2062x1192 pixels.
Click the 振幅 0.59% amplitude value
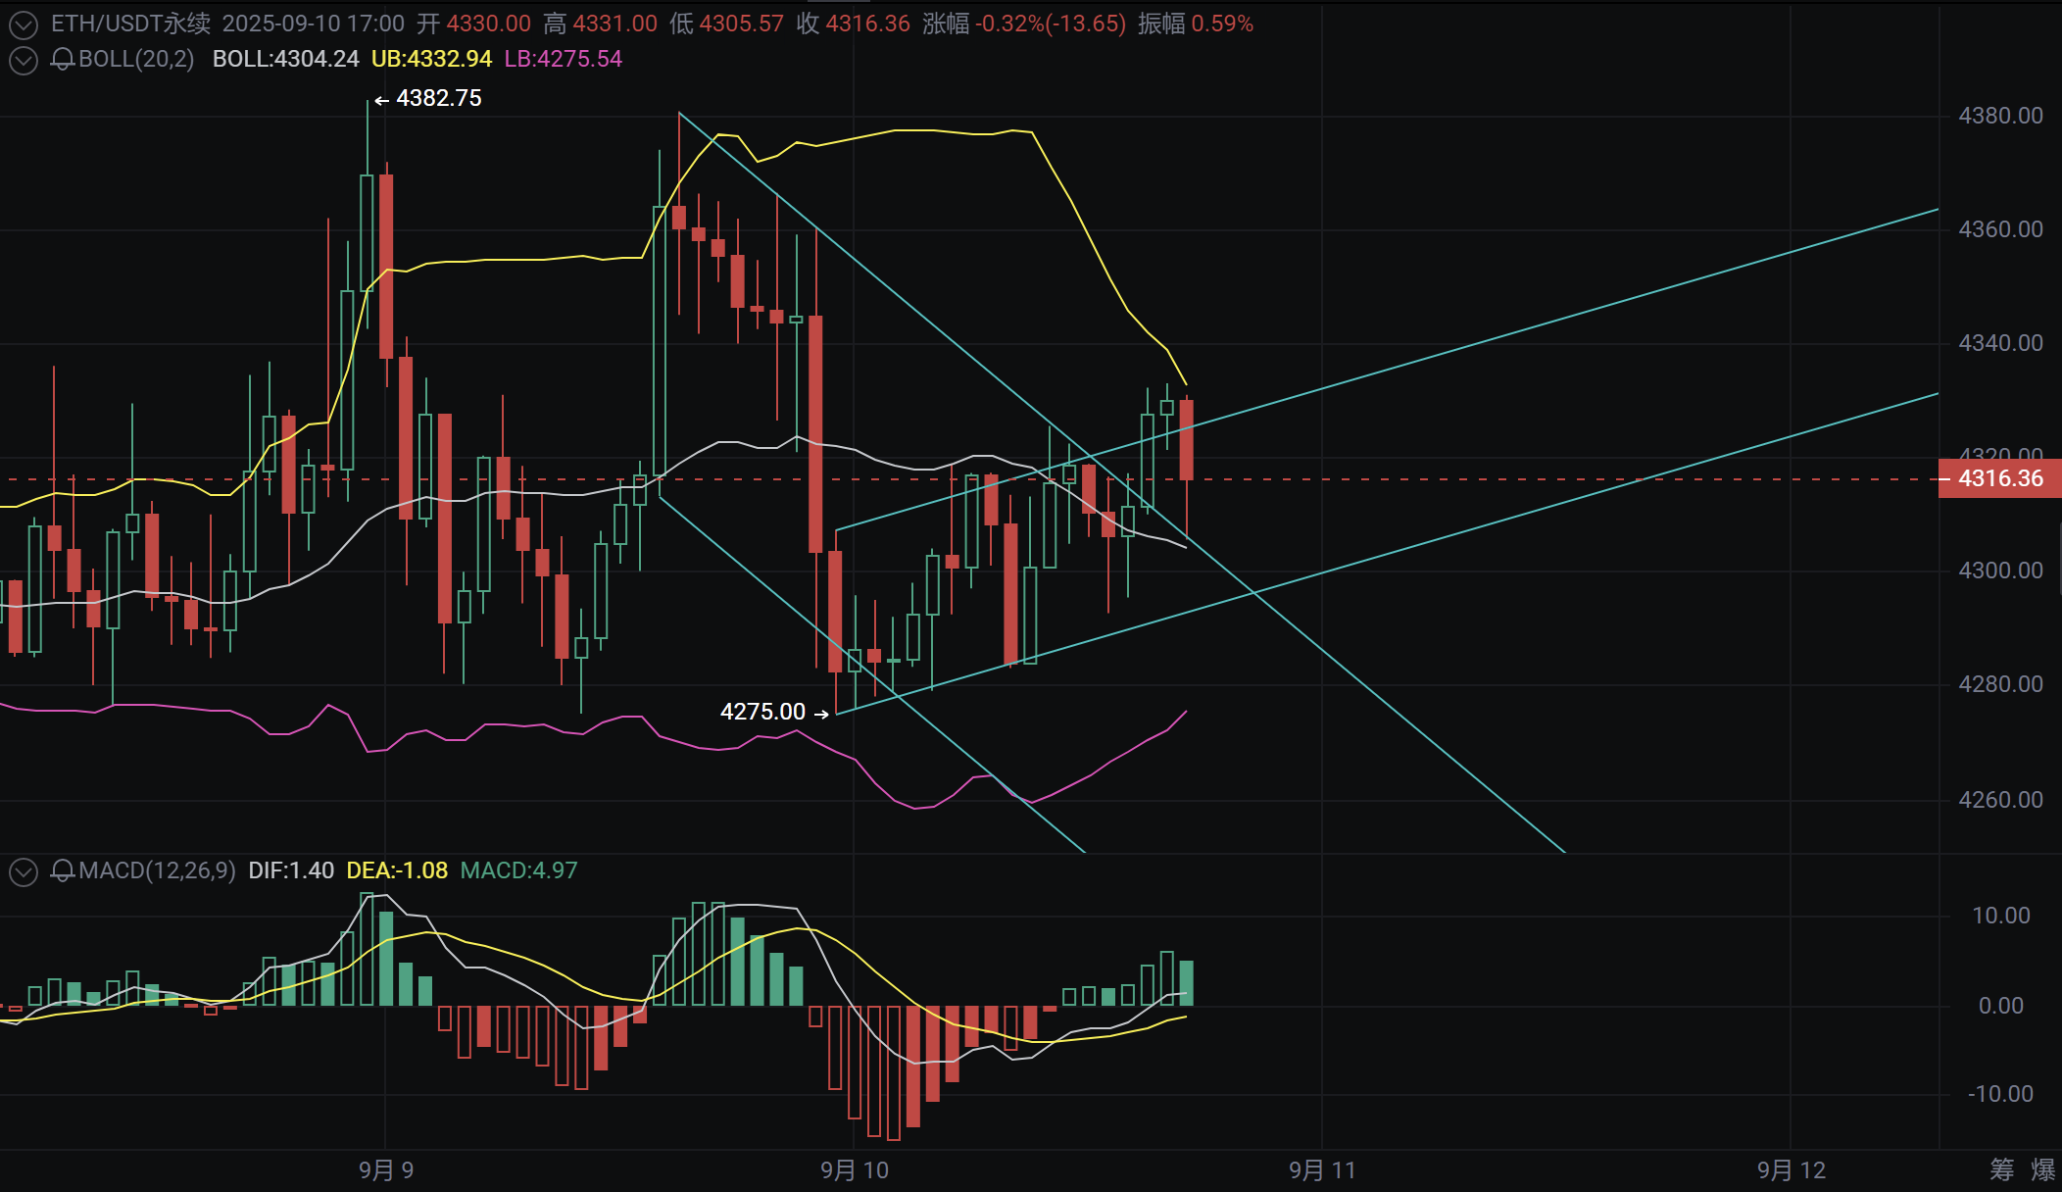[1196, 24]
